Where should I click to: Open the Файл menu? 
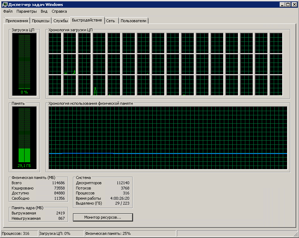point(8,11)
